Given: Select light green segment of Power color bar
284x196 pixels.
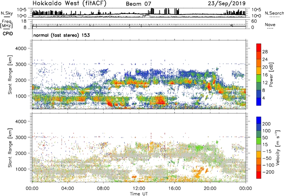Looking at the screenshot, I should point(259,79).
